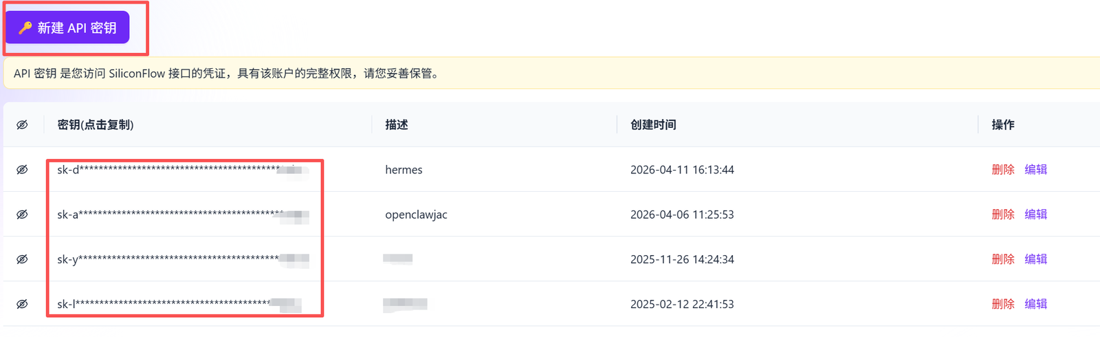Toggle eye icon for the sk-y key
Screen dimensions: 1100x337
(x=22, y=259)
